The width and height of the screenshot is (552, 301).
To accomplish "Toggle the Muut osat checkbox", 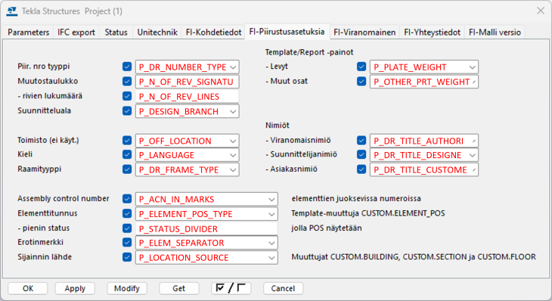I will [x=361, y=82].
